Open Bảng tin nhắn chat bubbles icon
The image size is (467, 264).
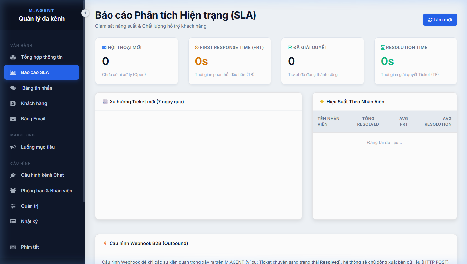13,88
